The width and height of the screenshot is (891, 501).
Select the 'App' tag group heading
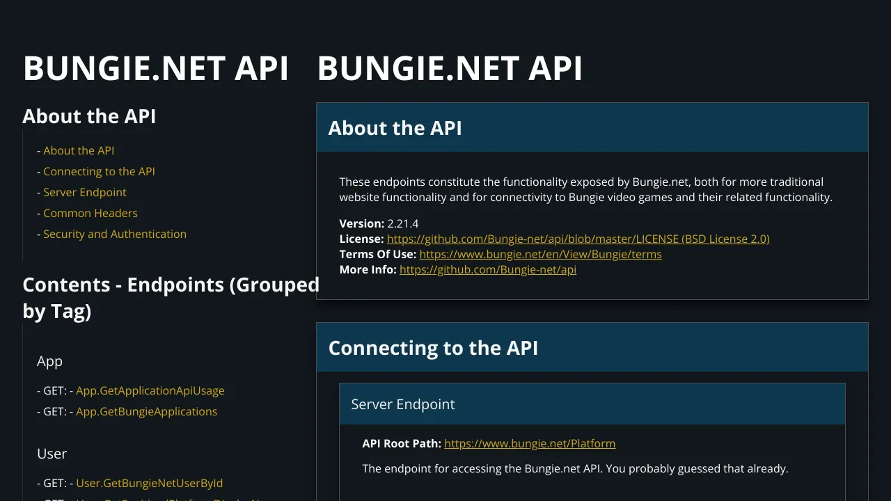[x=49, y=361]
